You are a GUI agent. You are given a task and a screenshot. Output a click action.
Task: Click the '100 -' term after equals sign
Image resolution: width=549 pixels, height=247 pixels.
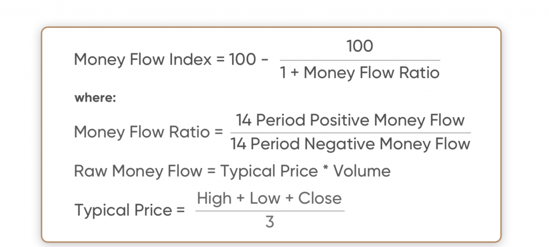[249, 59]
